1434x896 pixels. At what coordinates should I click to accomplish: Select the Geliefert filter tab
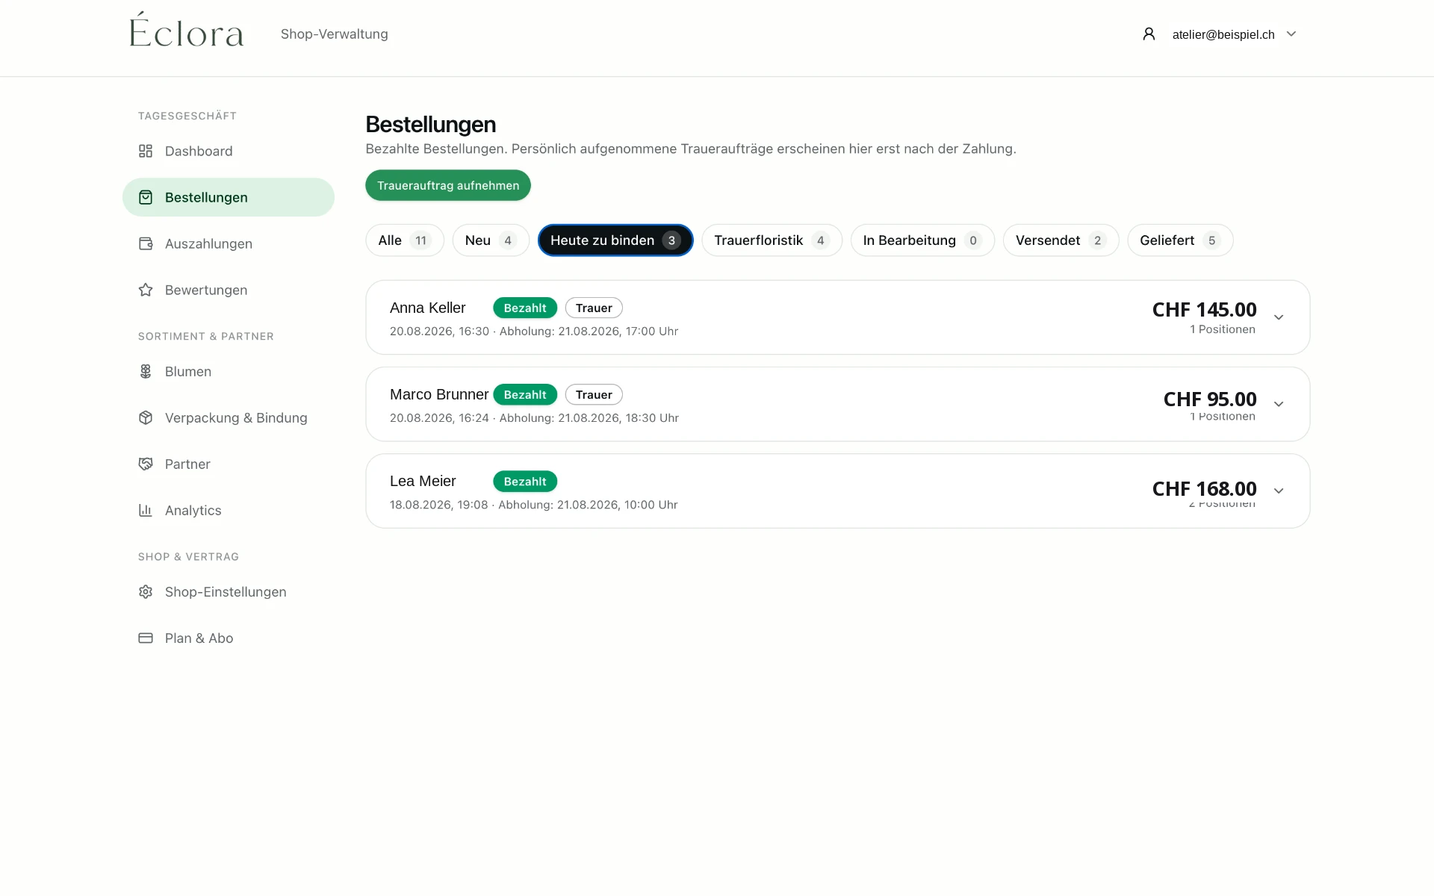click(1180, 240)
